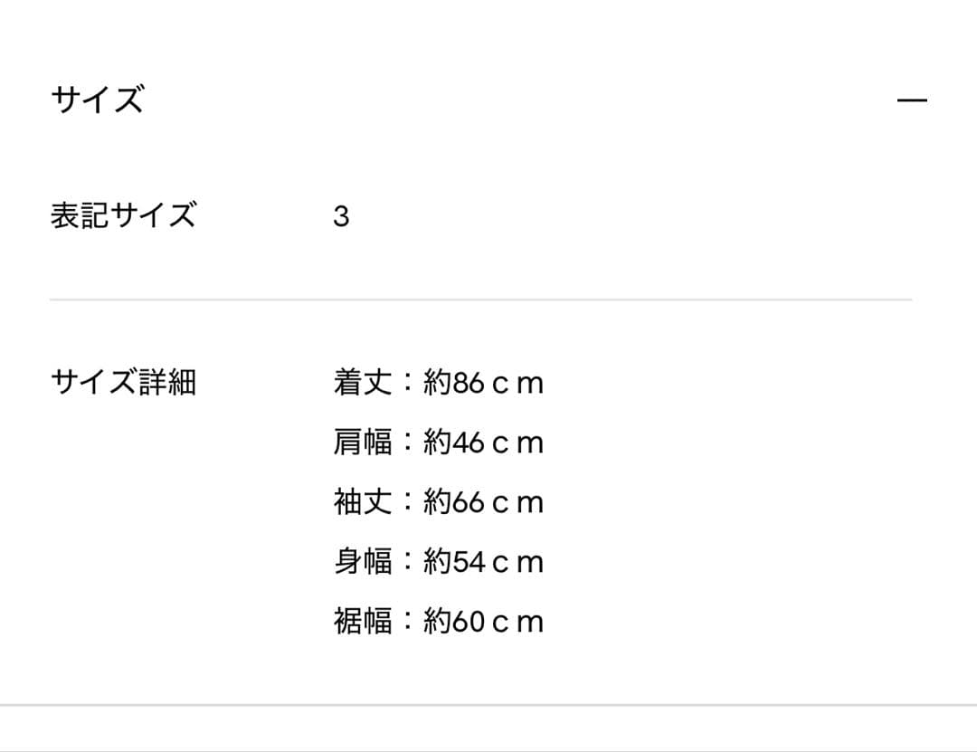The image size is (977, 752).
Task: Click the 身幅：約54ｃｍ measurement row
Action: (438, 561)
